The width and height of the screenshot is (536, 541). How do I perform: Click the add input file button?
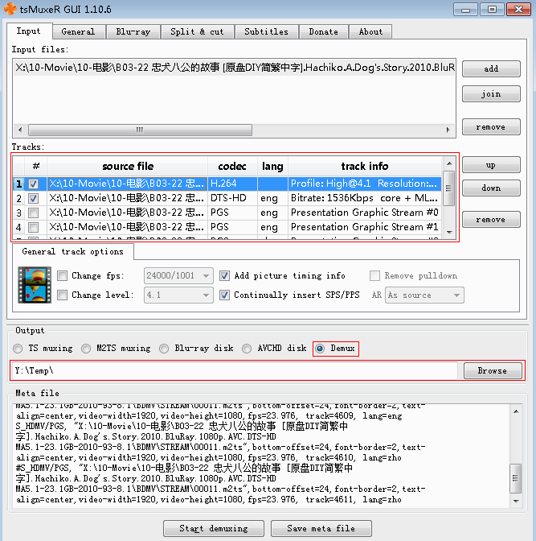(x=491, y=68)
